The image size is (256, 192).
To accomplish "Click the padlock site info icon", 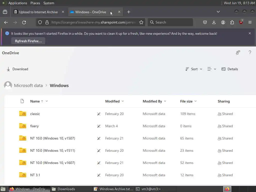I will pos(47,22).
